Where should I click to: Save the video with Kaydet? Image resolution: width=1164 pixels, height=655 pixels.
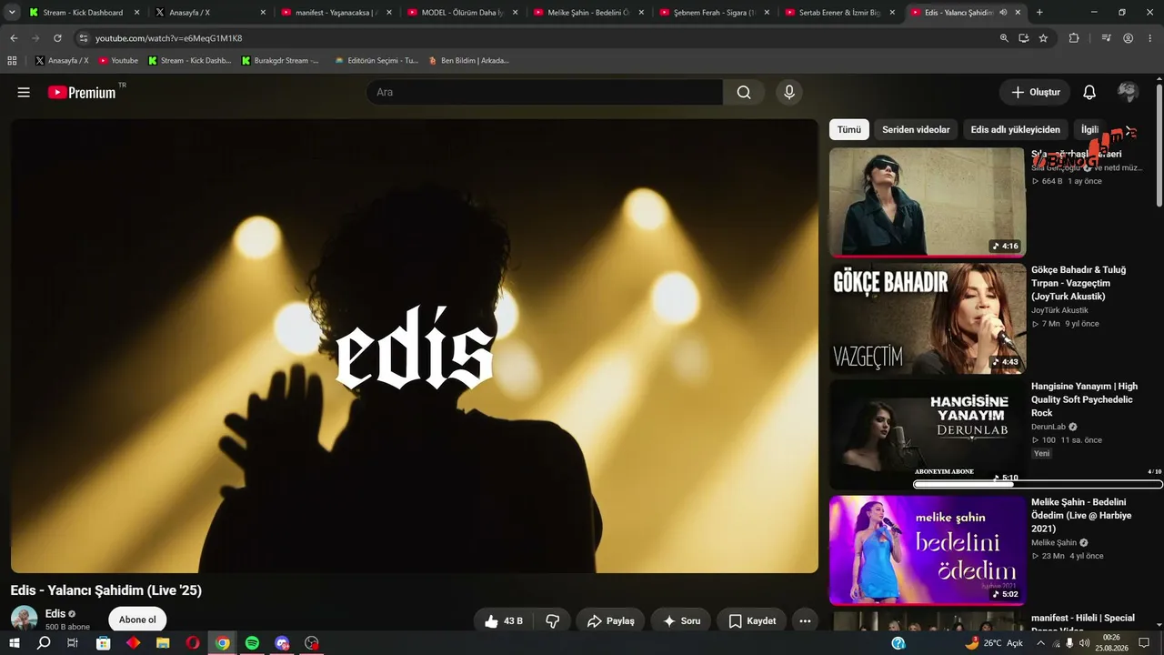(752, 621)
